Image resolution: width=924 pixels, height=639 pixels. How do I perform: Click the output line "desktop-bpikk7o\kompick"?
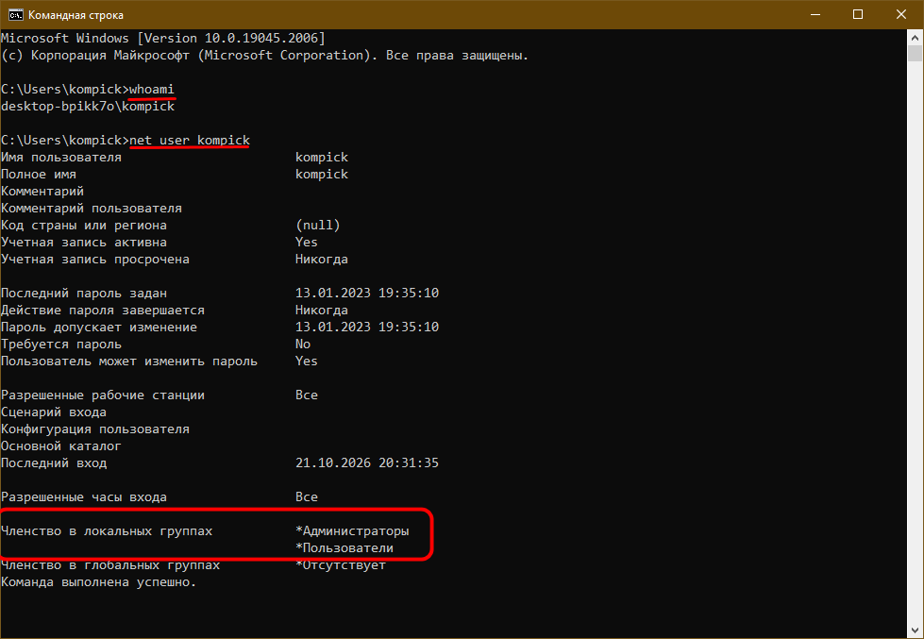tap(88, 106)
